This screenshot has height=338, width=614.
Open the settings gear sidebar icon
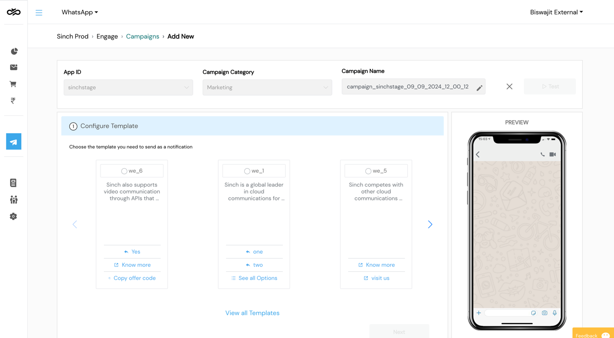tap(13, 216)
